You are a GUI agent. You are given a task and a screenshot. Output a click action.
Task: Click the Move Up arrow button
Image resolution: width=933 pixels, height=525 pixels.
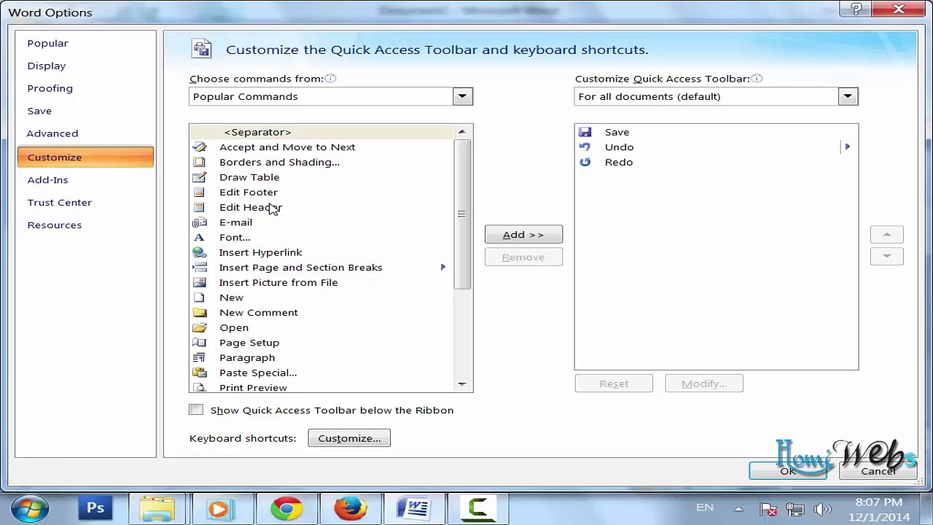(x=887, y=234)
